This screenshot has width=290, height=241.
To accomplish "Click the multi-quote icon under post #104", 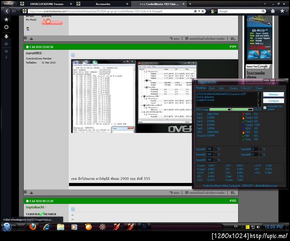I will pyautogui.click(x=233, y=193).
